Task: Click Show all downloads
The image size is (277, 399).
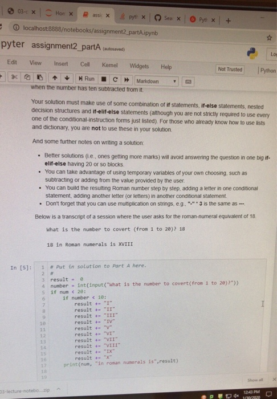Action: [255, 380]
